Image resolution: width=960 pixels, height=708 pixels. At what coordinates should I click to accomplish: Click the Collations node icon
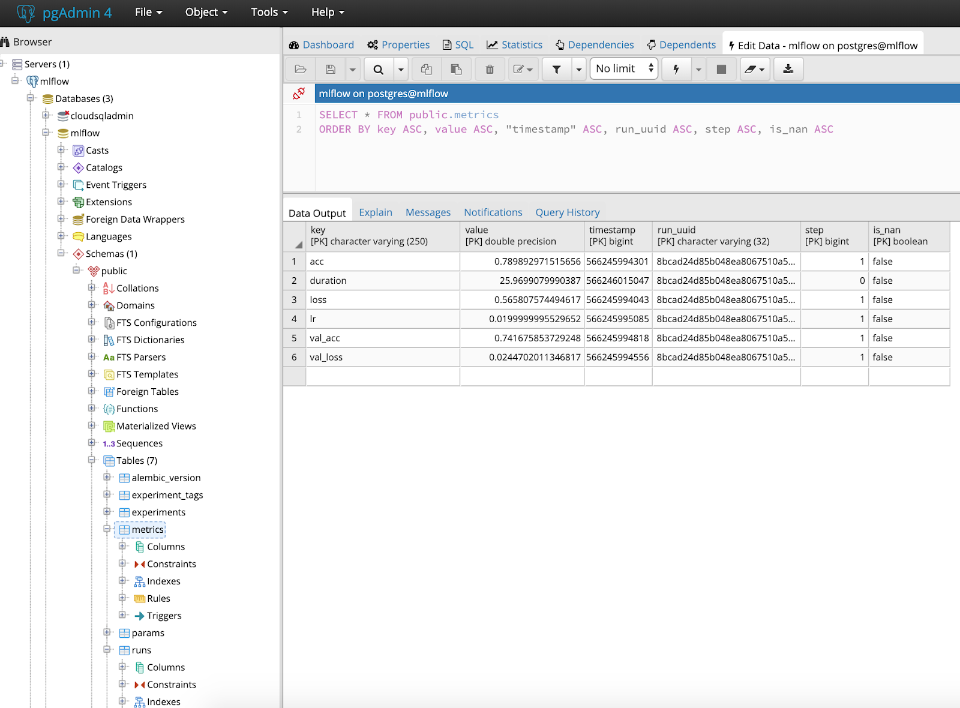coord(109,289)
